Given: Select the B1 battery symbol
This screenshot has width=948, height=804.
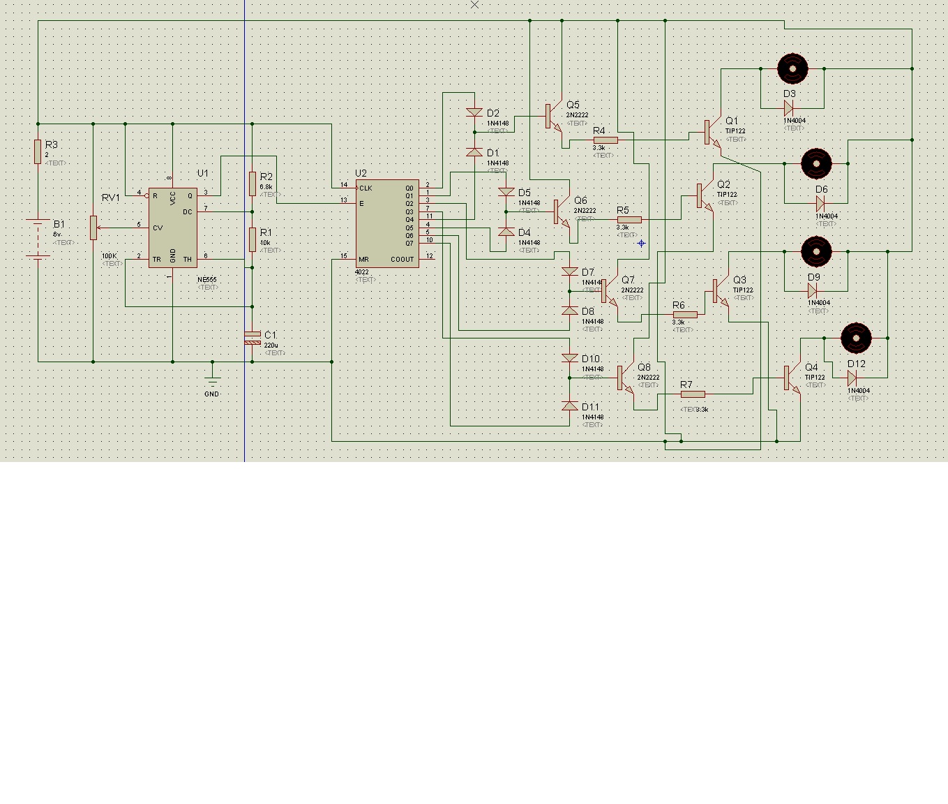Looking at the screenshot, I should coord(38,238).
